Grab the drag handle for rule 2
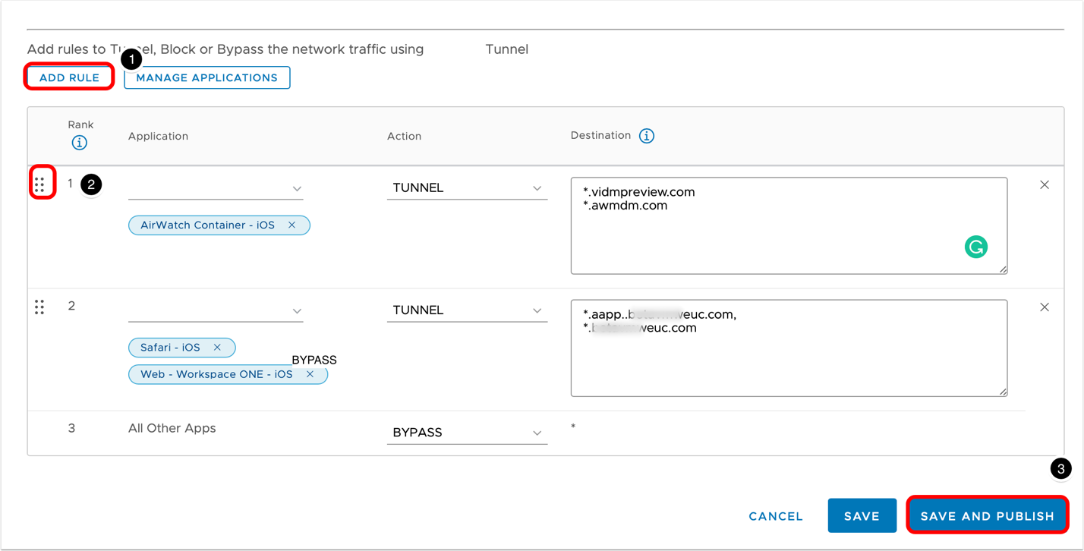The width and height of the screenshot is (1084, 551). click(x=39, y=307)
